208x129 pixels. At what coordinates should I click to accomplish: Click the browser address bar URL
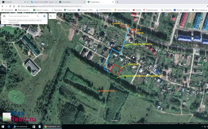coord(52,6)
